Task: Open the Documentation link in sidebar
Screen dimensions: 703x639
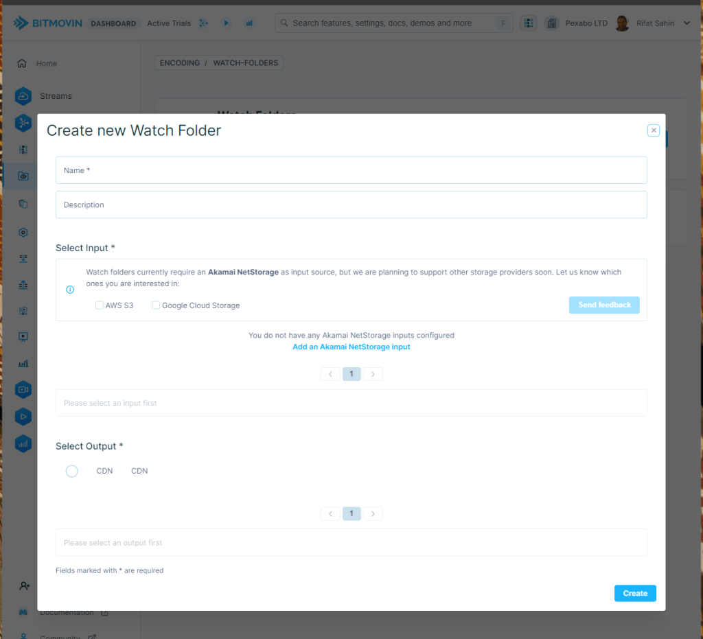Action: pyautogui.click(x=67, y=612)
